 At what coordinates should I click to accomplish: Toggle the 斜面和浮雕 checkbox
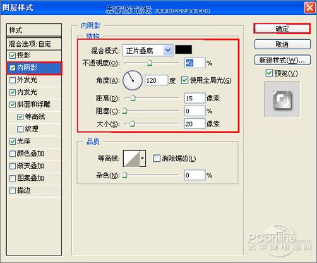pyautogui.click(x=13, y=105)
